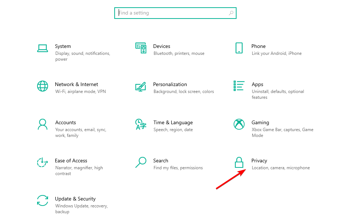The width and height of the screenshot is (353, 219).
Task: Go to Accounts heading
Action: tap(66, 123)
